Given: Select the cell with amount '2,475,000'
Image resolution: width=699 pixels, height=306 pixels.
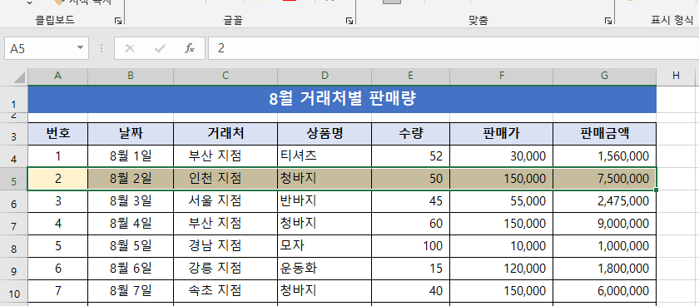Looking at the screenshot, I should pos(604,201).
